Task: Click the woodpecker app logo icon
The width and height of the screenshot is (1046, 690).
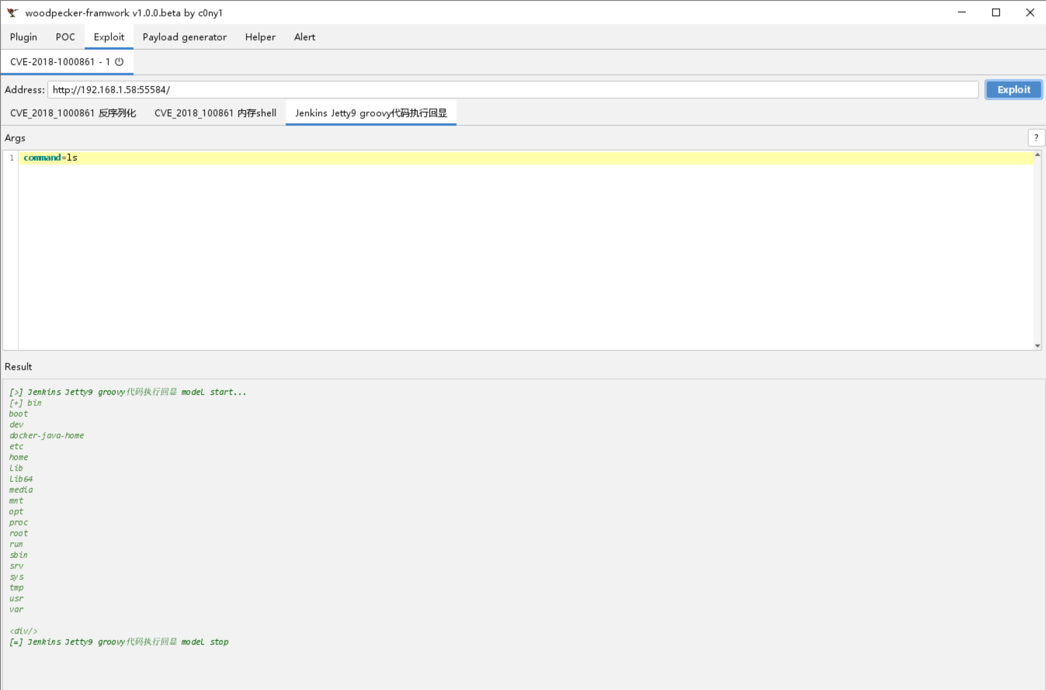Action: (x=12, y=12)
